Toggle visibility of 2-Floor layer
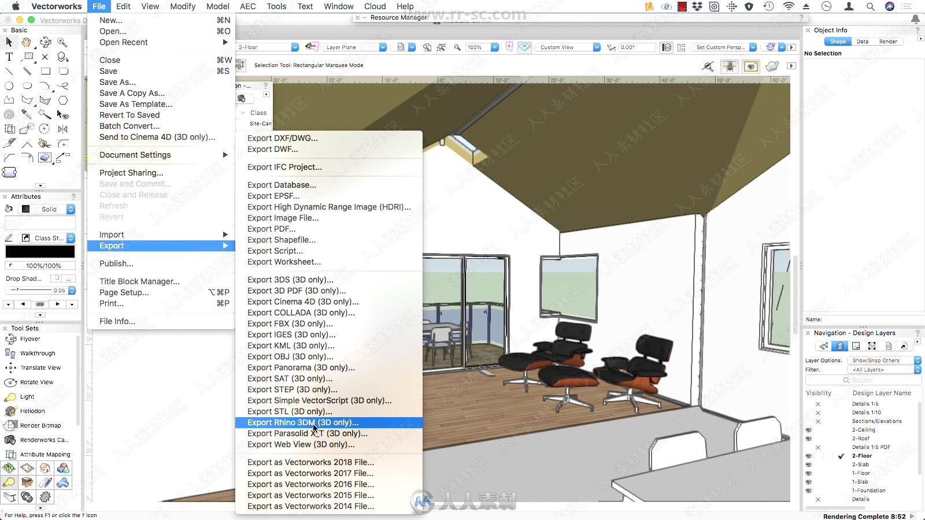Image resolution: width=925 pixels, height=520 pixels. (809, 456)
